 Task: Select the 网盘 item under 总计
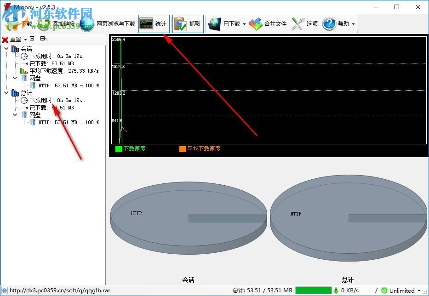click(35, 115)
